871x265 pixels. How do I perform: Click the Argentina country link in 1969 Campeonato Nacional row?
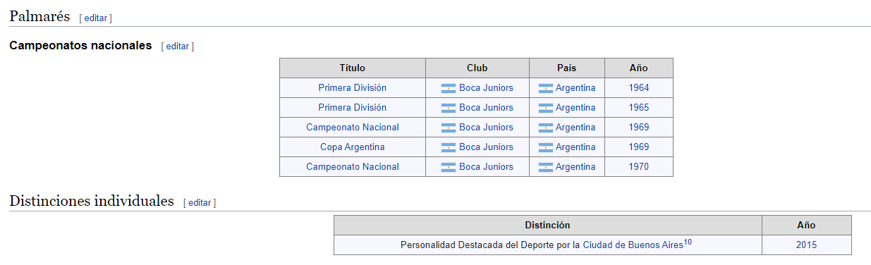tap(575, 128)
